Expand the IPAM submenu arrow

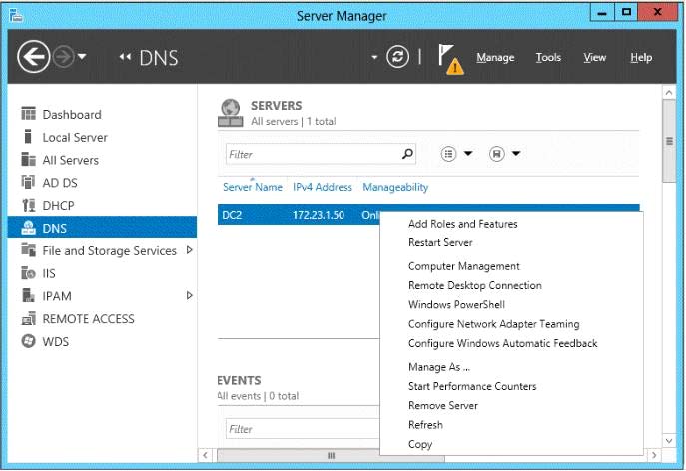189,296
